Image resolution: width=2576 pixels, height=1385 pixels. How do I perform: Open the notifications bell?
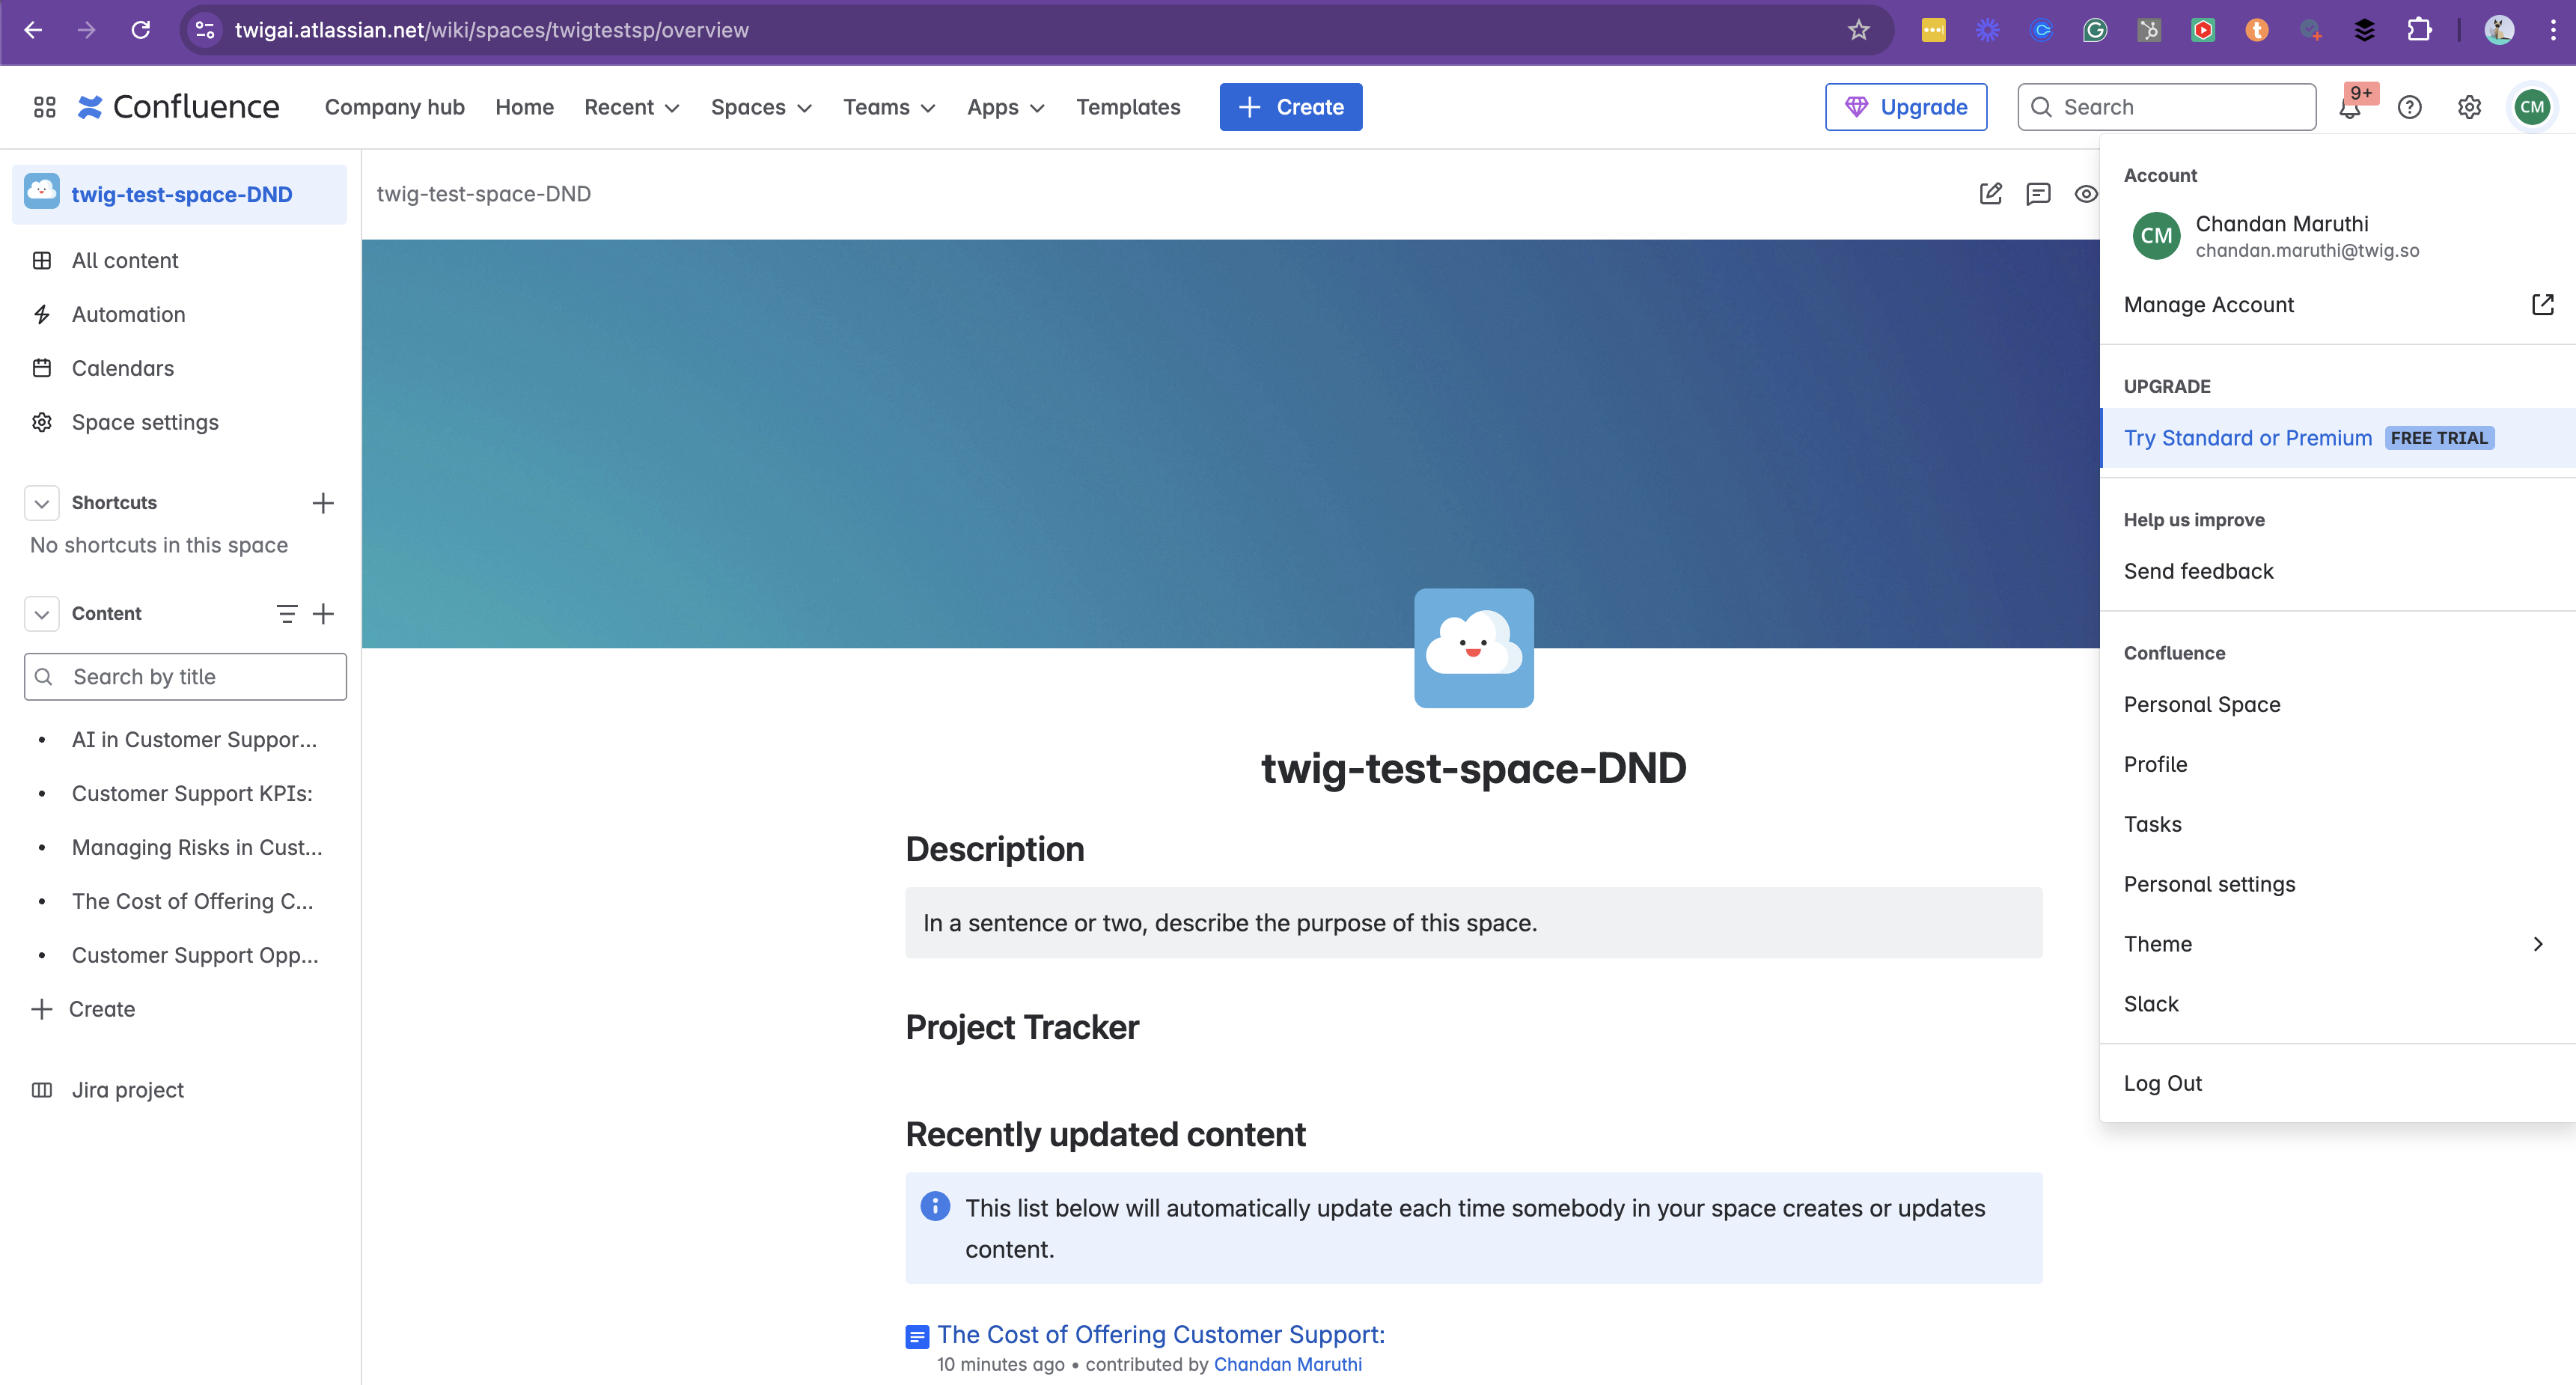point(2349,108)
